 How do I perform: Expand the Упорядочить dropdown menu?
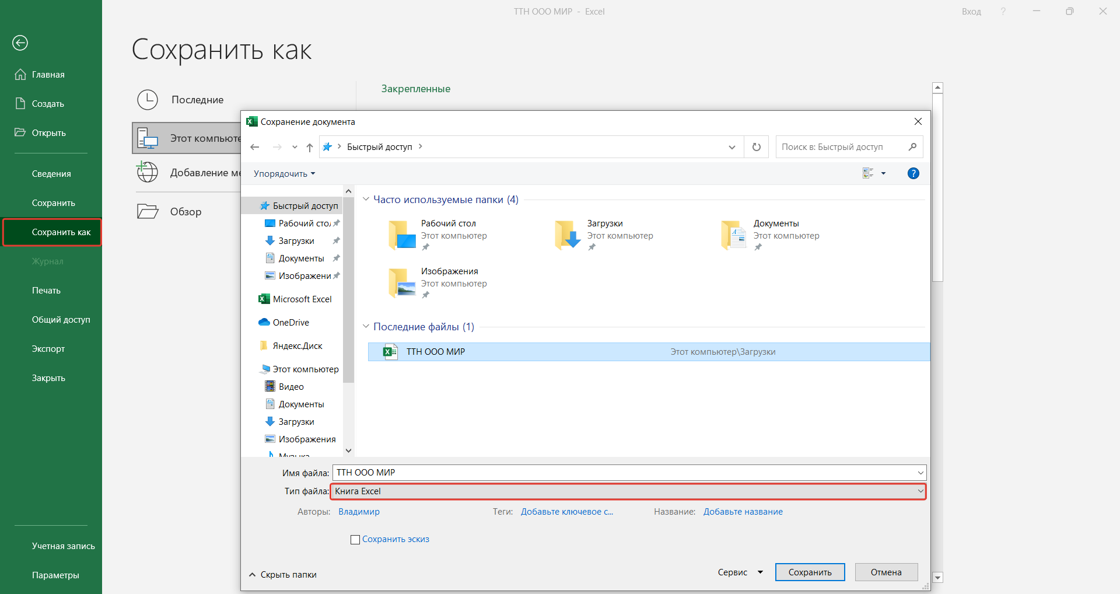[284, 174]
